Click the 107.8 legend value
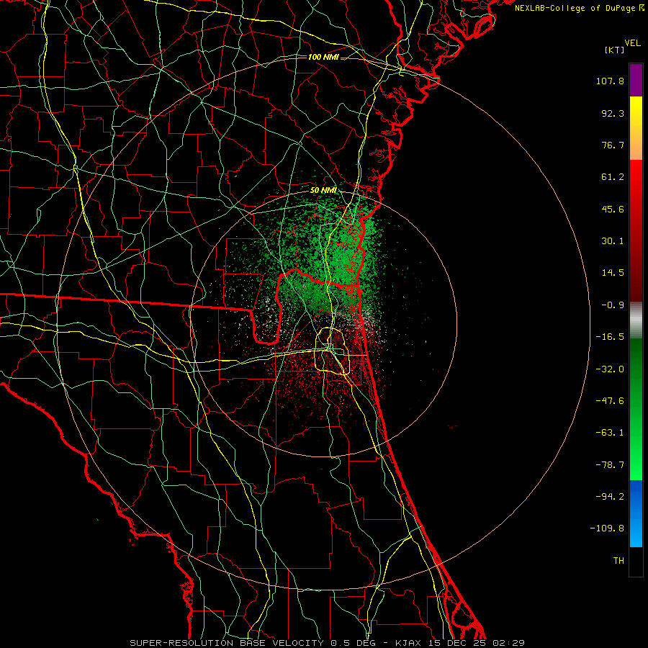 (x=610, y=81)
